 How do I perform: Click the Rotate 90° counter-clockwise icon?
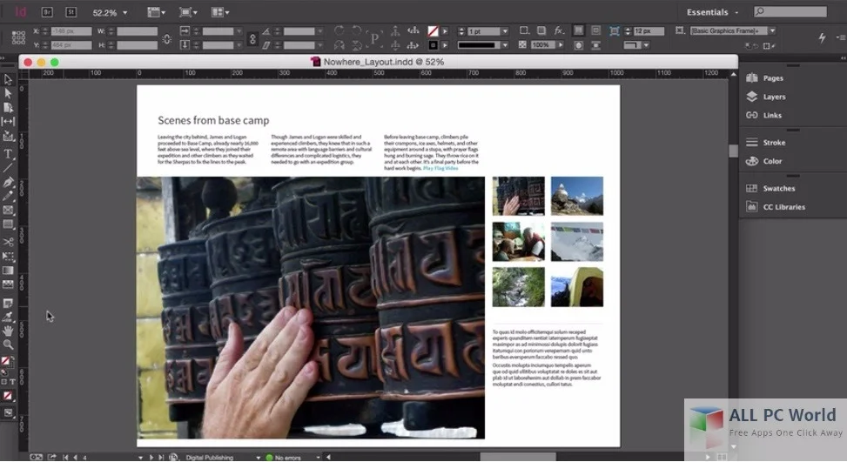click(357, 30)
